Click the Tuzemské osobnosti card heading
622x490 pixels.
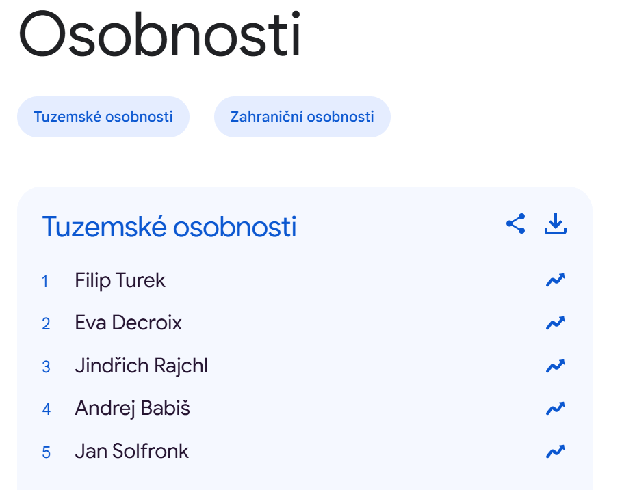click(169, 226)
